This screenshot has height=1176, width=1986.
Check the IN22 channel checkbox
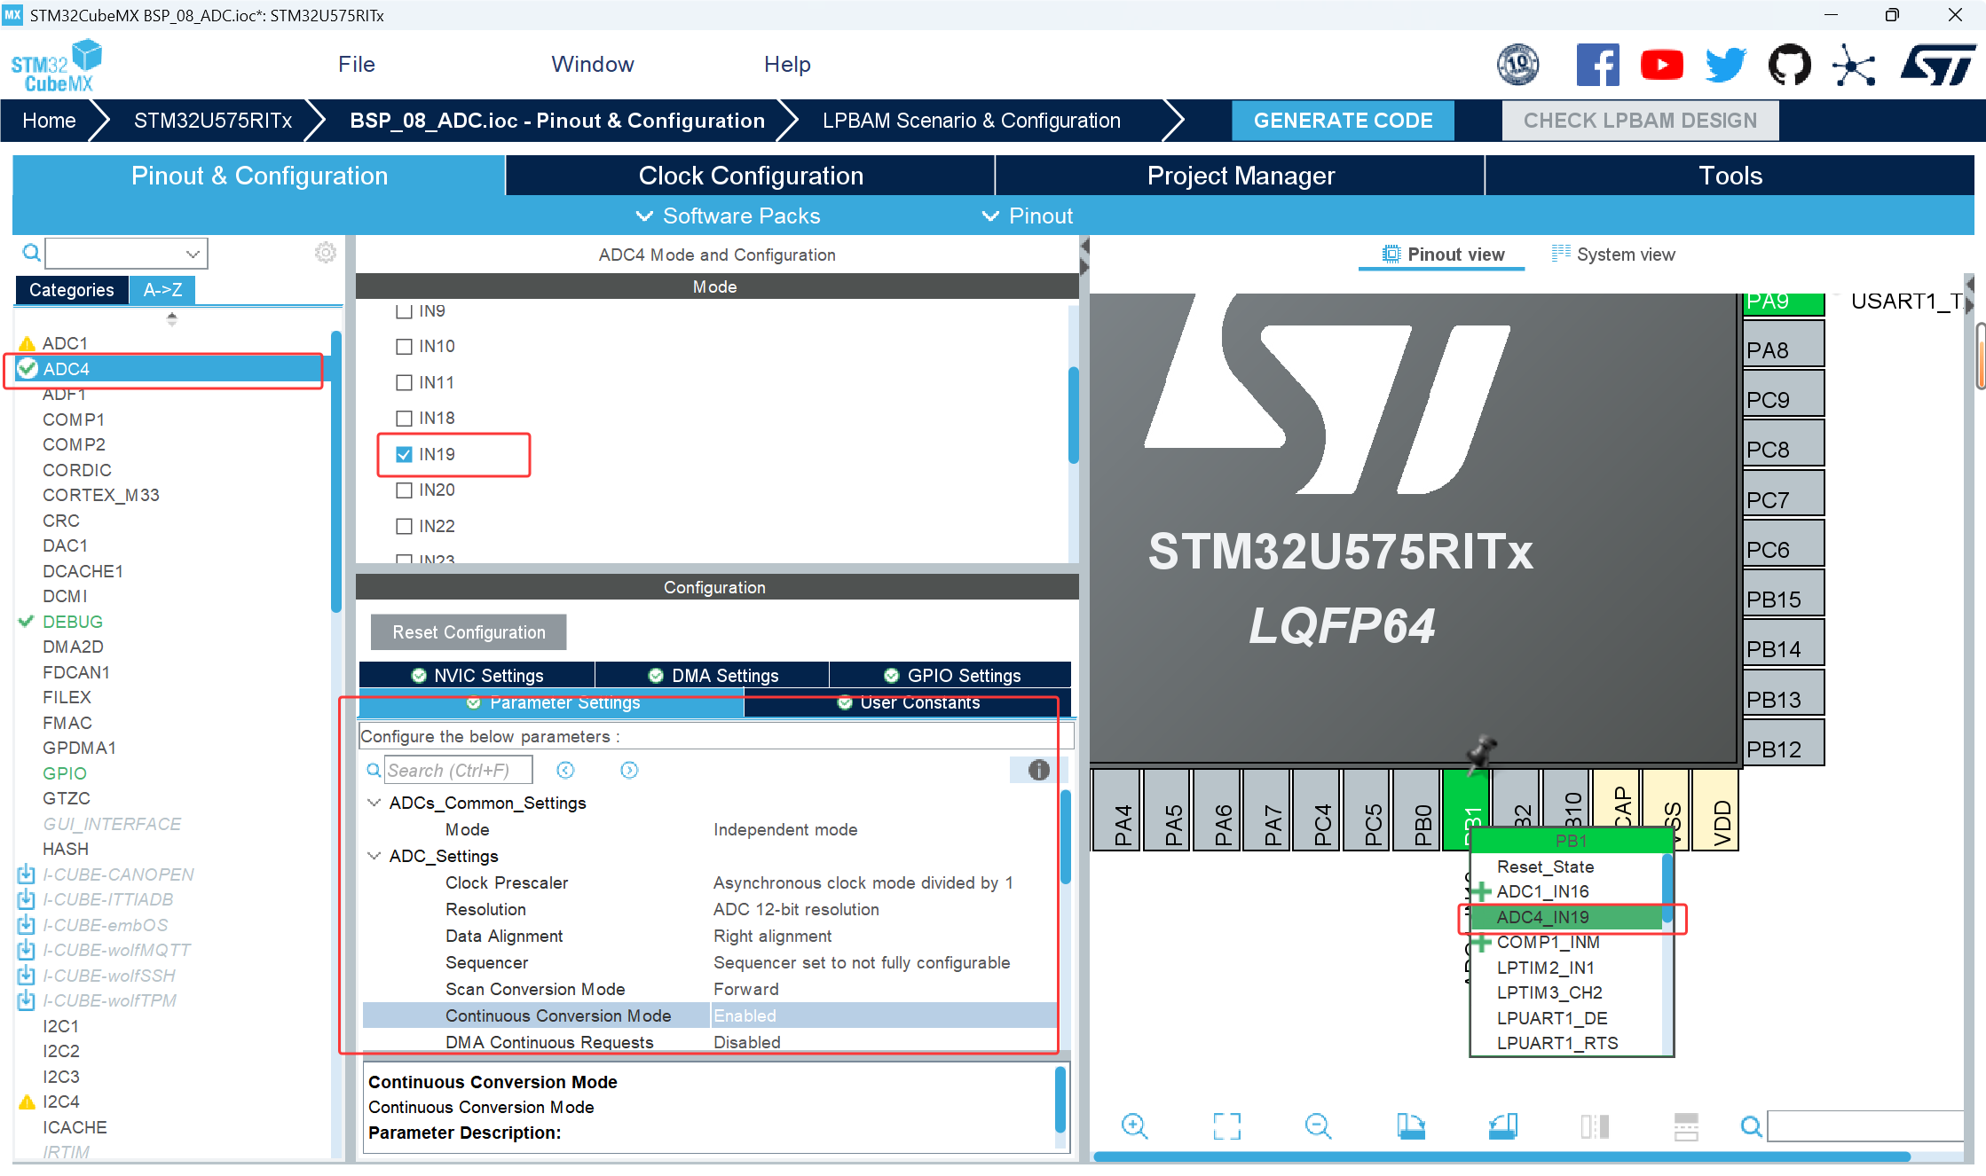pos(404,526)
